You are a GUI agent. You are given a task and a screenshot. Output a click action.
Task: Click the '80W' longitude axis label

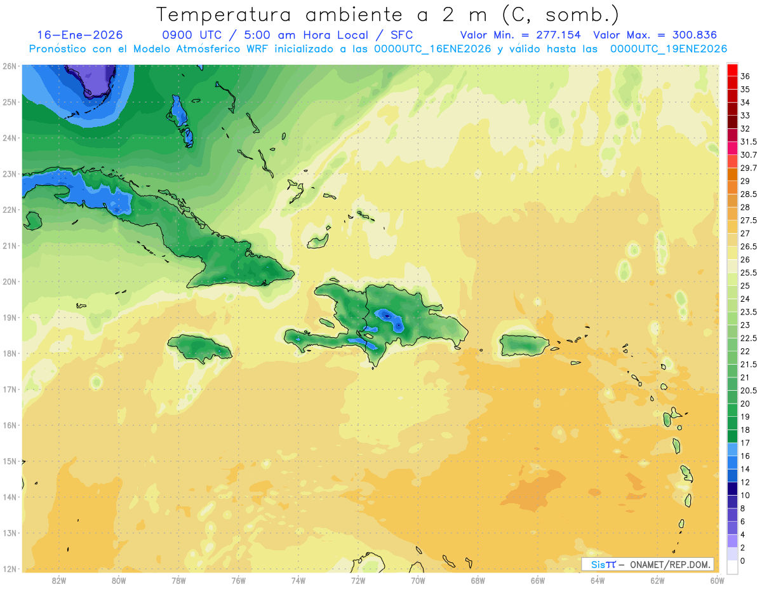[x=118, y=579]
